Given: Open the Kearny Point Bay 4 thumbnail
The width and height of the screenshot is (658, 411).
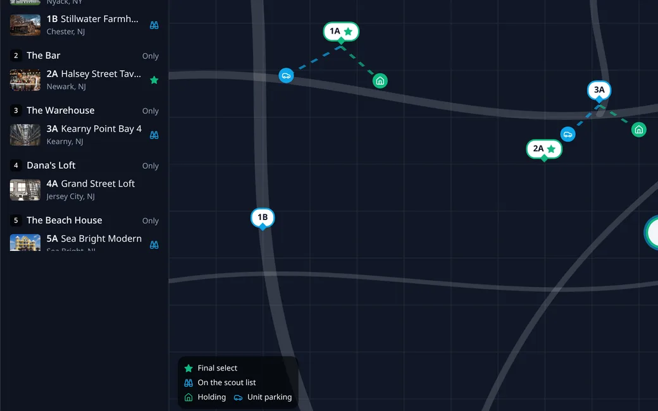Looking at the screenshot, I should pyautogui.click(x=25, y=135).
